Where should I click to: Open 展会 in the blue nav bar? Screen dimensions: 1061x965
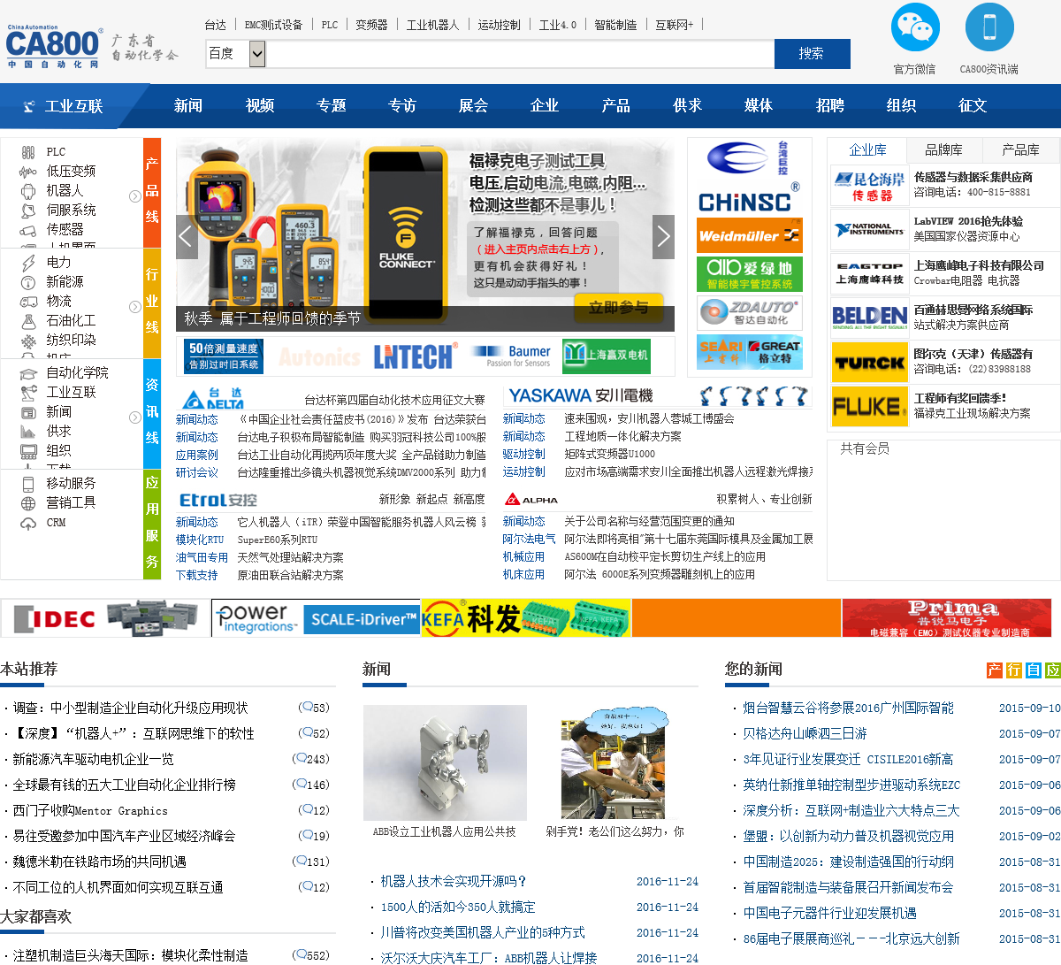coord(473,106)
